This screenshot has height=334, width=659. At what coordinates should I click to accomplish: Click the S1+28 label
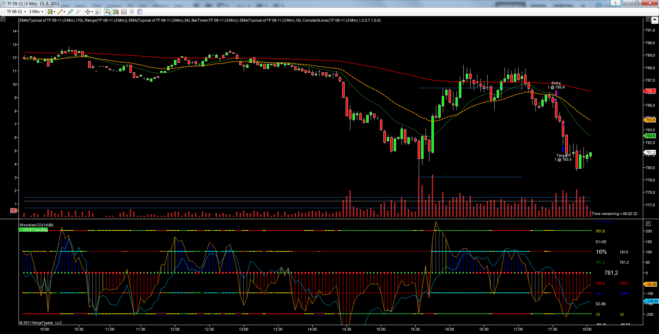(601, 242)
